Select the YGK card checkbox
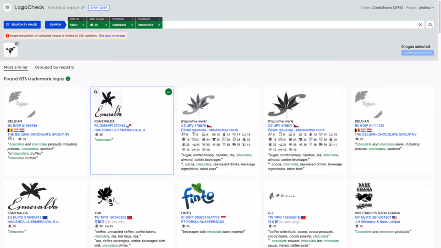This screenshot has width=441, height=248. click(168, 184)
